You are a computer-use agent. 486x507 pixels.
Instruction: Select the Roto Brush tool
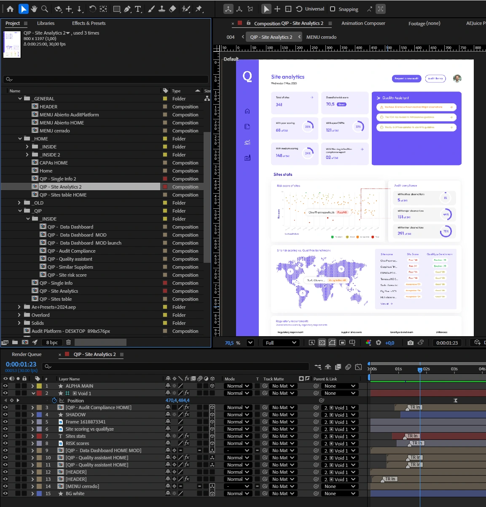tap(186, 8)
